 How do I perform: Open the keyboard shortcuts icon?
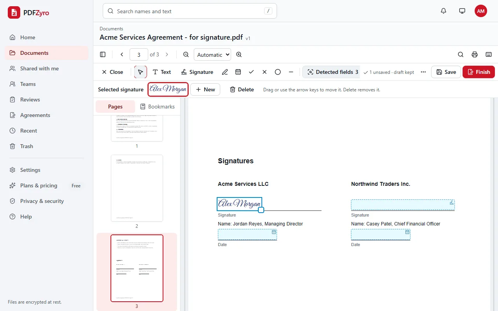(x=489, y=54)
